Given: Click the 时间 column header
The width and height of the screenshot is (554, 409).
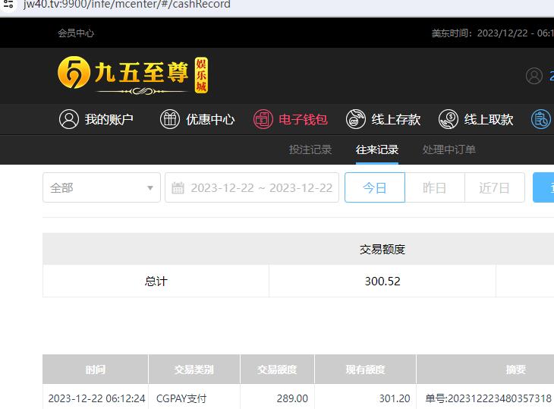Looking at the screenshot, I should pyautogui.click(x=96, y=370).
